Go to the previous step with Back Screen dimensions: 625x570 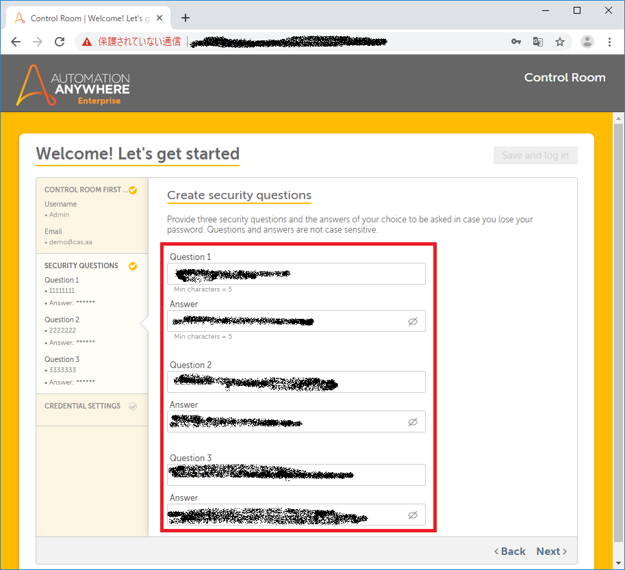coord(510,552)
